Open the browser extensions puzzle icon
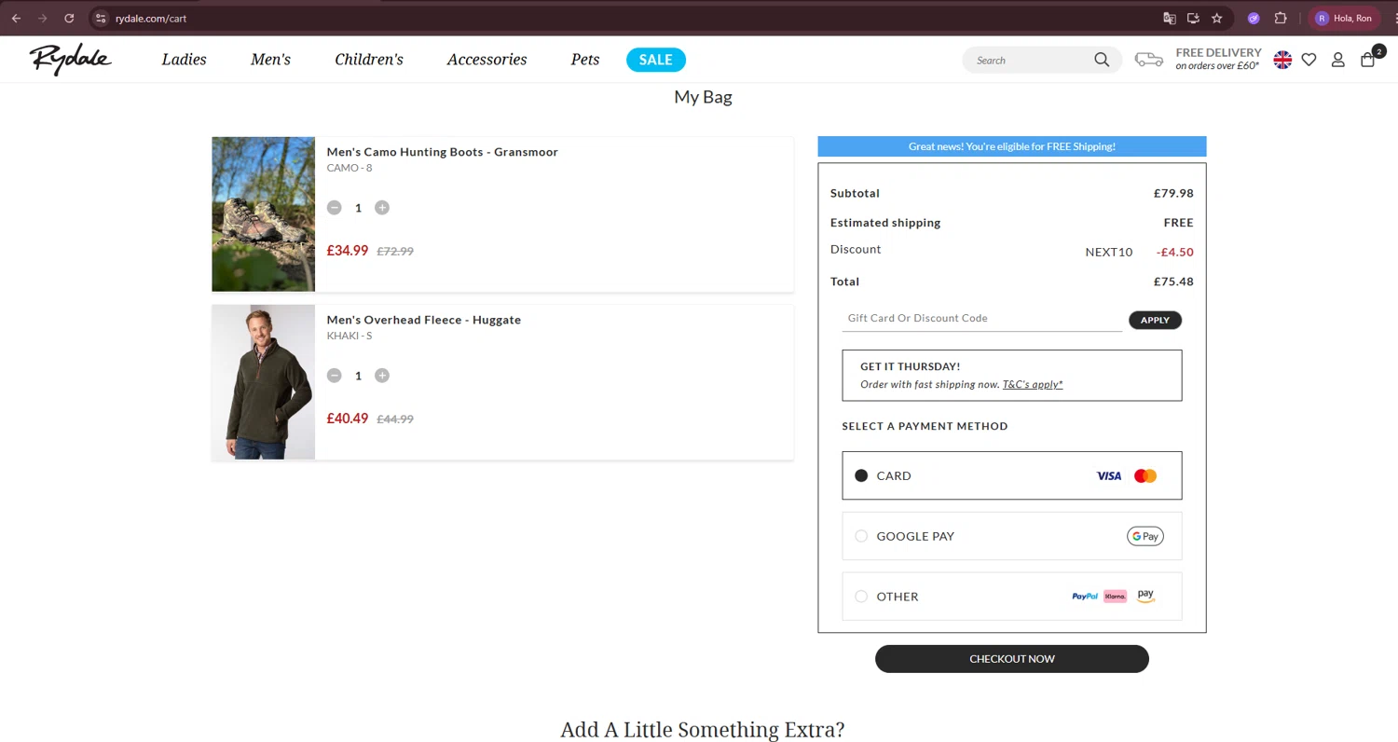 [x=1281, y=18]
